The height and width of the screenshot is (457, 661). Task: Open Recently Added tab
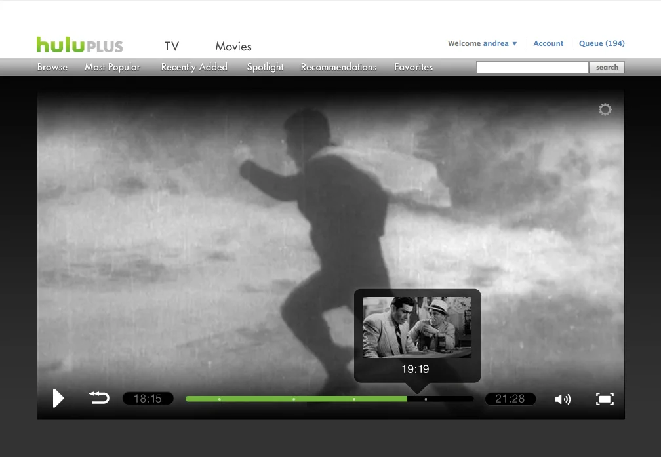click(194, 67)
